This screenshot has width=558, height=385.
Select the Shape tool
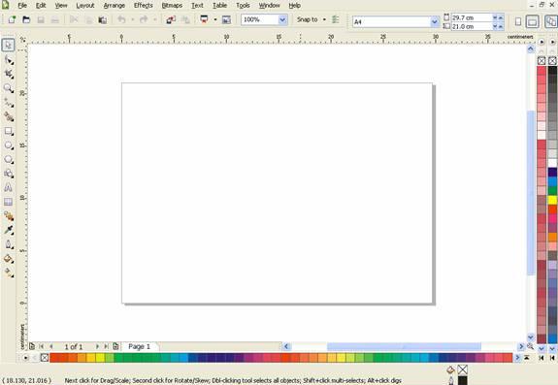click(x=9, y=60)
